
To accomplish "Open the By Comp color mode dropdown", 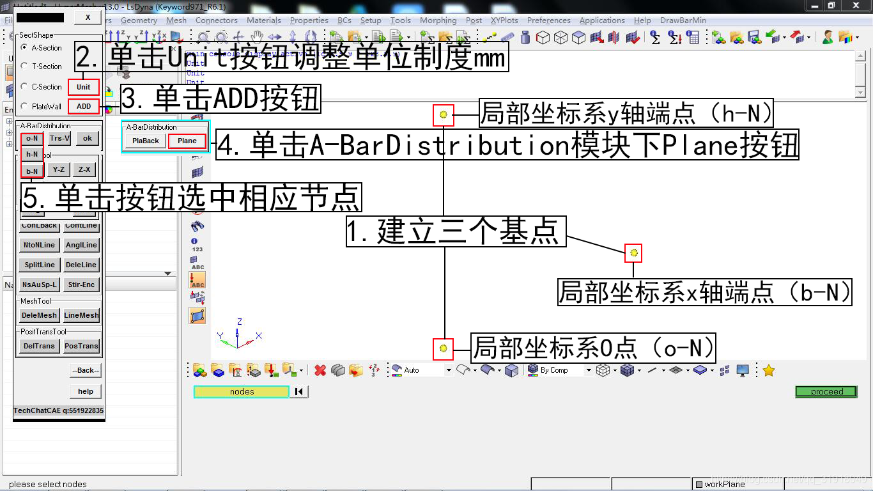I will coord(589,370).
